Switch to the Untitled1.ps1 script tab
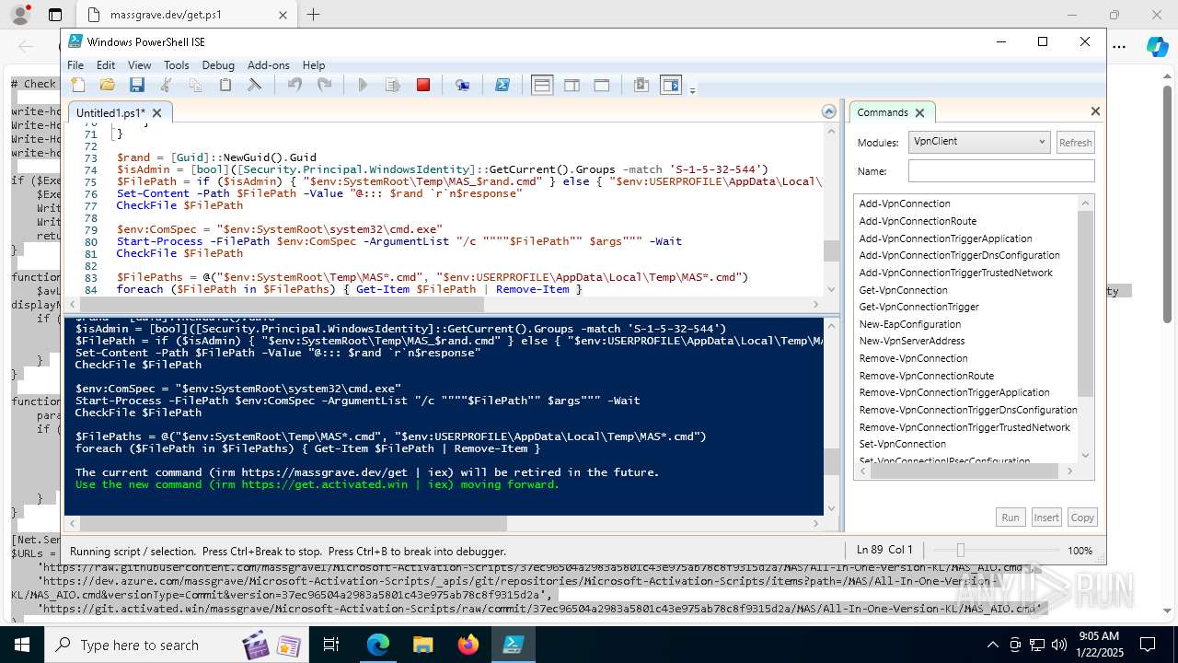This screenshot has height=663, width=1178. 110,112
